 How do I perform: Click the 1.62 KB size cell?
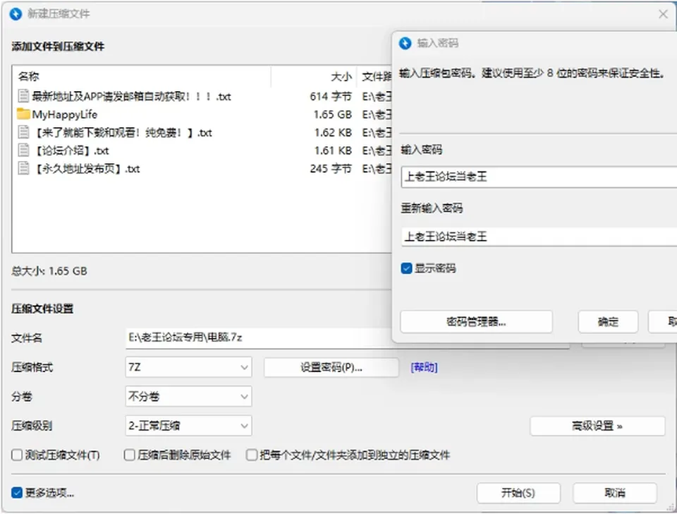[x=333, y=133]
